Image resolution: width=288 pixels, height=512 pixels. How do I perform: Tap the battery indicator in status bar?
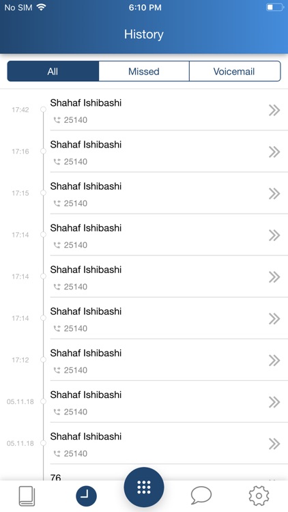click(274, 8)
